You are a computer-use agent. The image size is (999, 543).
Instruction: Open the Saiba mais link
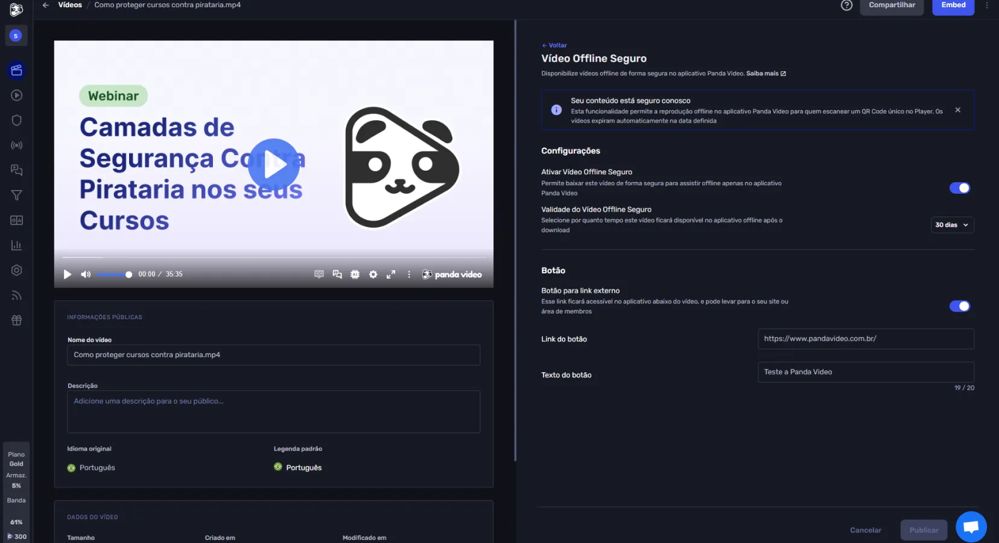point(766,74)
